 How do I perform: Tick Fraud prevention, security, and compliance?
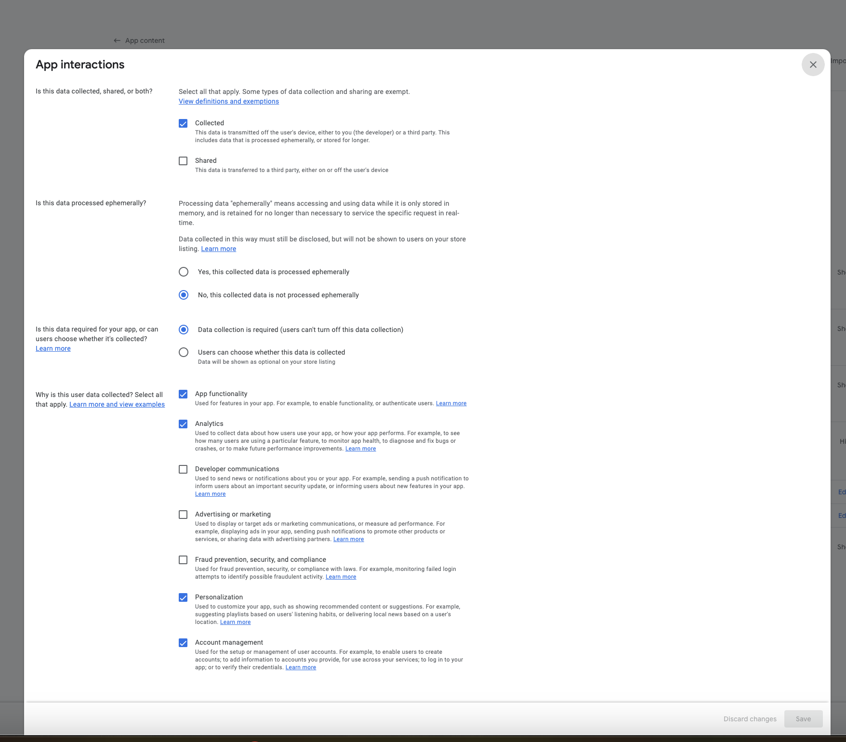[183, 560]
